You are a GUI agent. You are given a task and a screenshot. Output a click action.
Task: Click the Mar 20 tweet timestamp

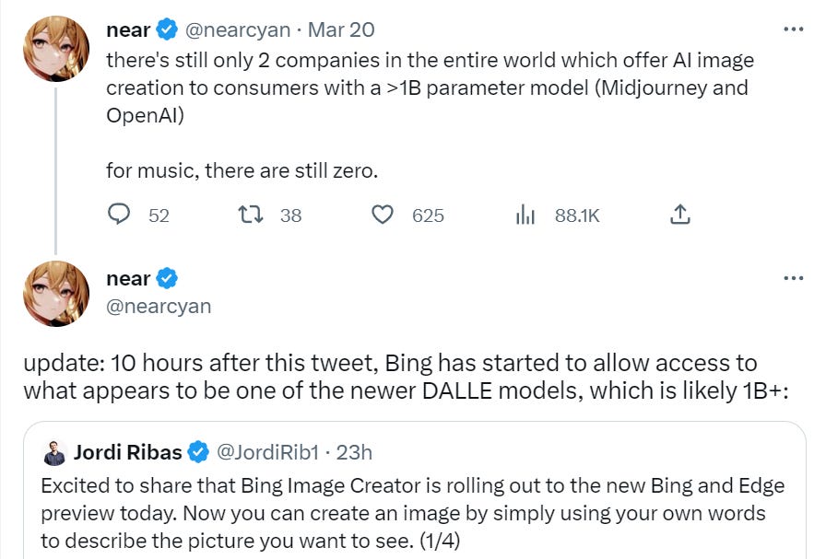point(341,29)
